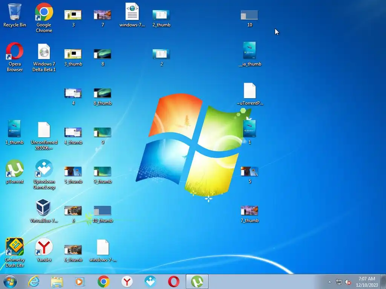Open network status tray icon

pos(339,282)
